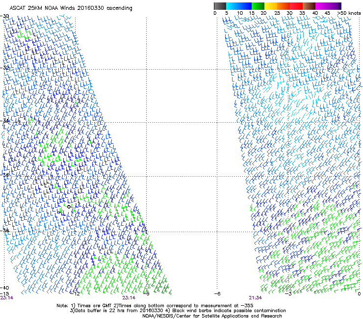Click the '-36' latitude axis label
The height and width of the screenshot is (319, 363).
(x=4, y=175)
